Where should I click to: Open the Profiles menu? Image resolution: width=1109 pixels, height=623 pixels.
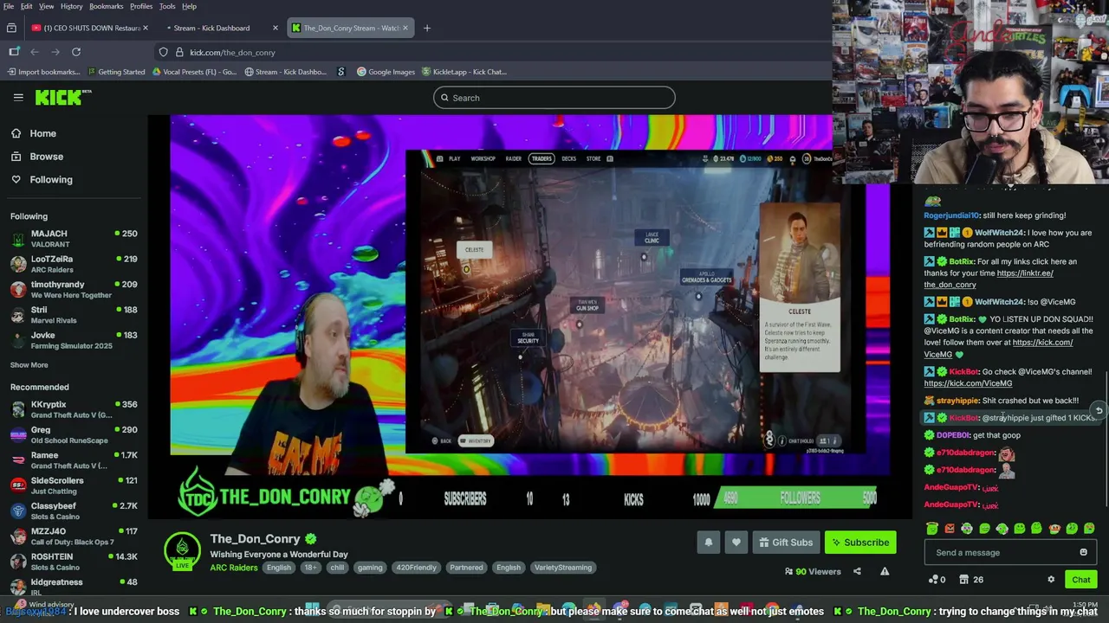pyautogui.click(x=141, y=6)
